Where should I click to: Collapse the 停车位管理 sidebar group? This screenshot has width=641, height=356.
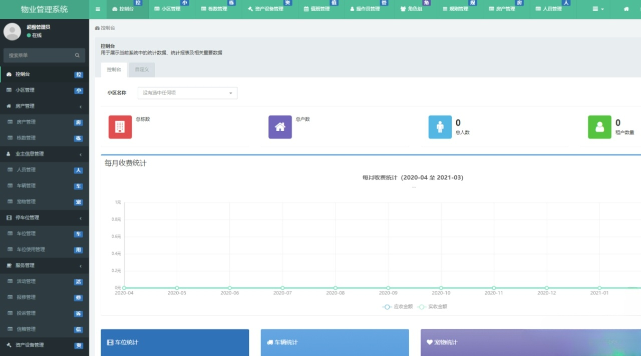[45, 218]
